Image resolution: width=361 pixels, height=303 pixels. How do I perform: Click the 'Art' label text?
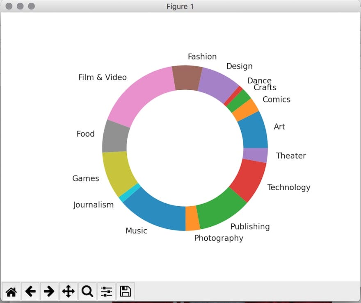click(x=279, y=127)
